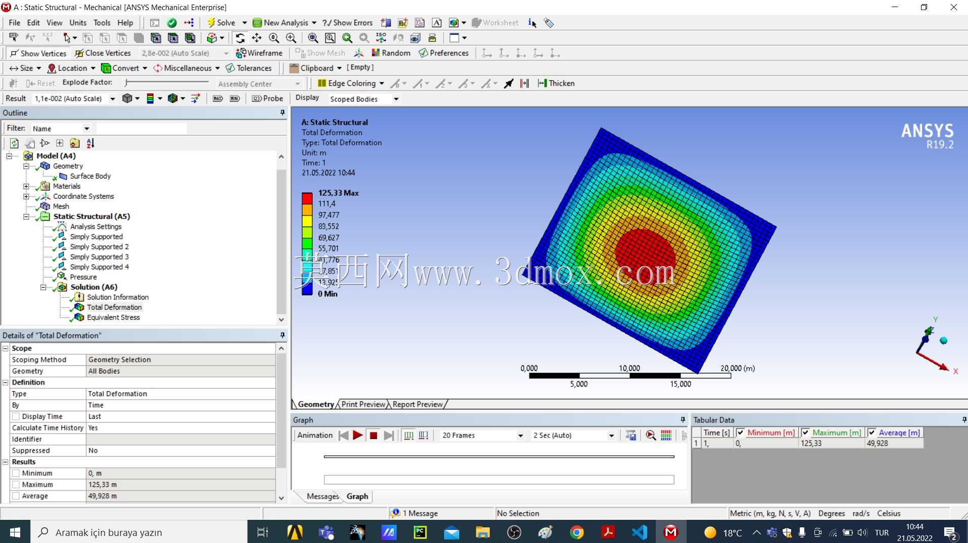Select Equivalent Stress in tree

113,317
